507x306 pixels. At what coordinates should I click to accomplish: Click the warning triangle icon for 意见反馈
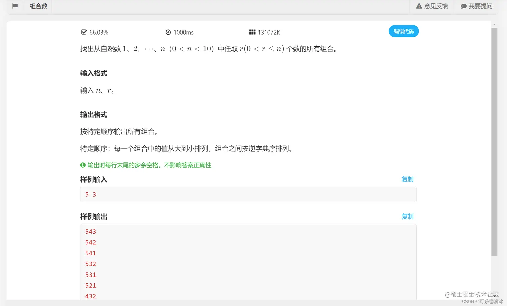[x=419, y=6]
